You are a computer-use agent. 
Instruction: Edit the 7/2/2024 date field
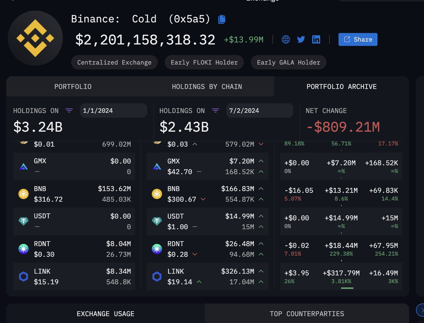coord(260,110)
